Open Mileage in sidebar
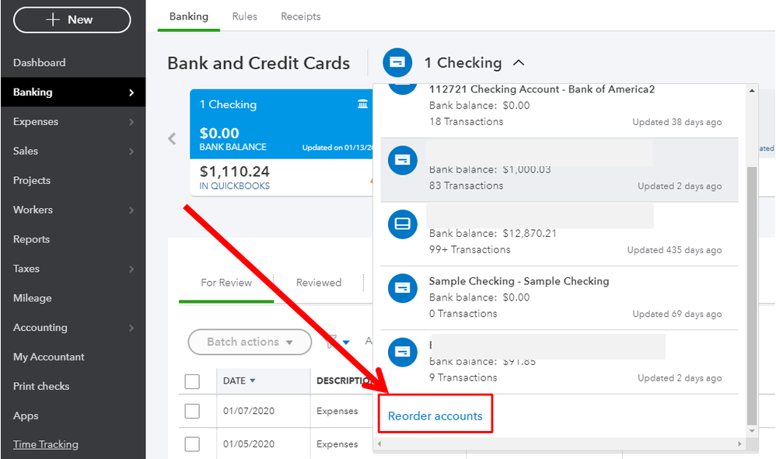Viewport: 776px width, 459px height. (32, 298)
